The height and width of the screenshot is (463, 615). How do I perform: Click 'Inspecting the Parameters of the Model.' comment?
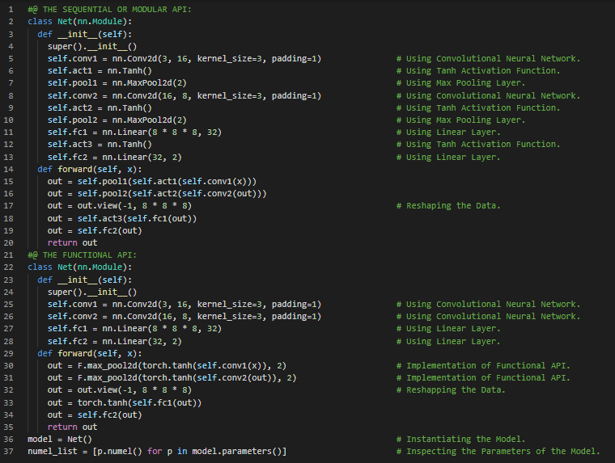[503, 451]
